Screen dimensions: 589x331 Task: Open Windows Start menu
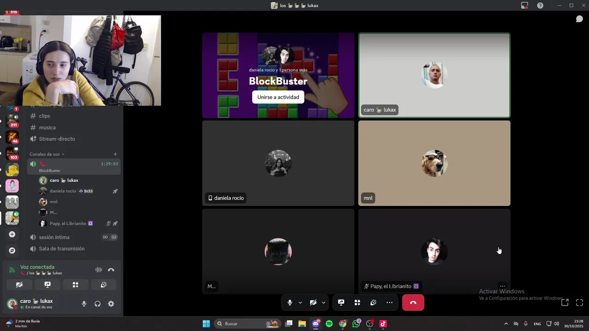(206, 324)
